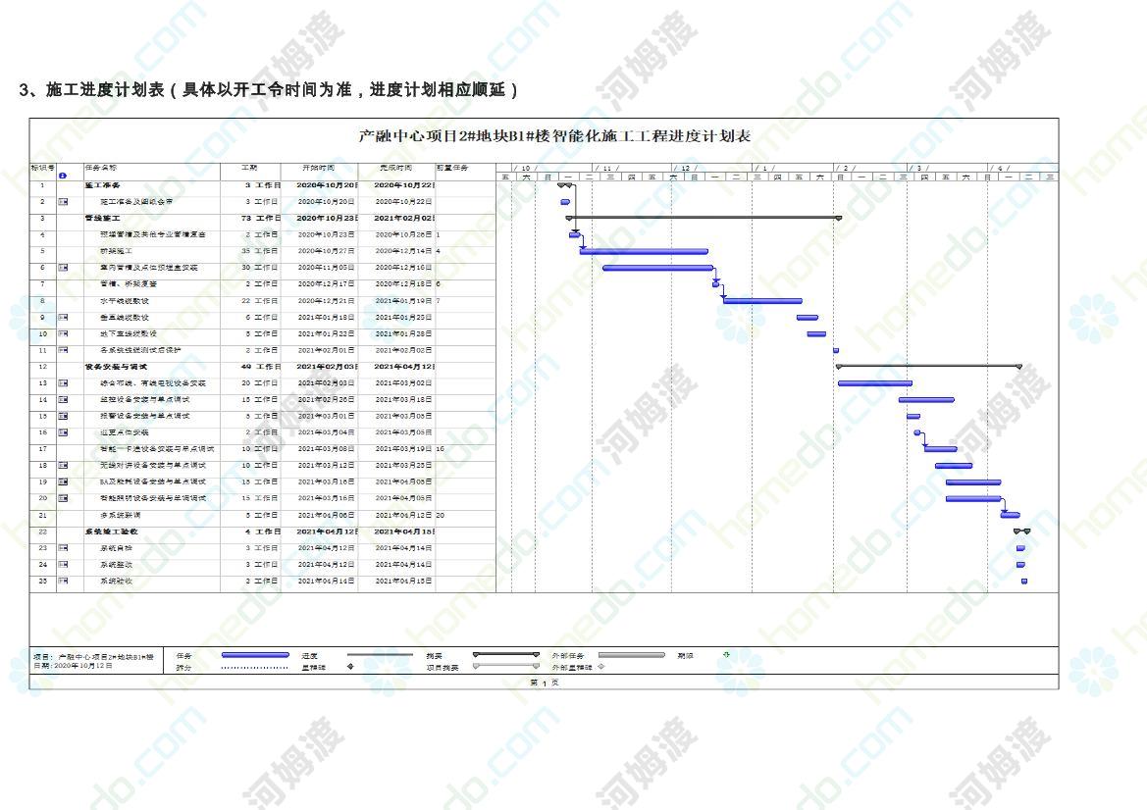Screen dimensions: 1147x810
Task: Click the constraint calendar icon in row 9
Action: pyautogui.click(x=63, y=318)
